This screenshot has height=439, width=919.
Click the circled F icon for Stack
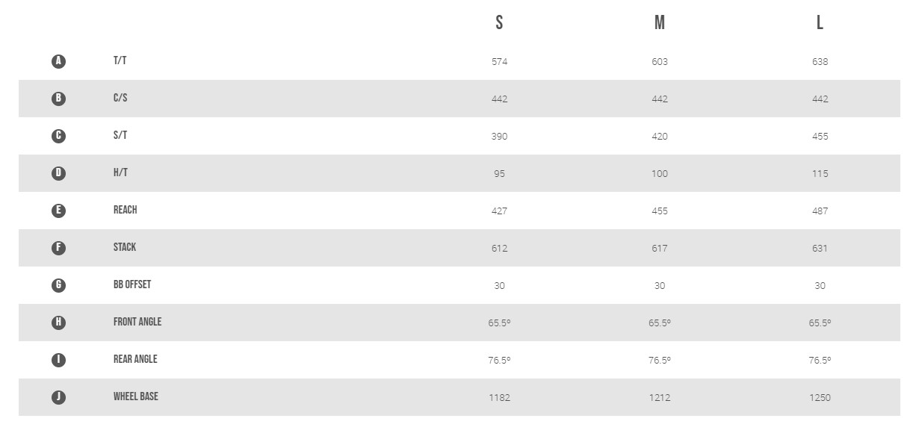pyautogui.click(x=58, y=248)
